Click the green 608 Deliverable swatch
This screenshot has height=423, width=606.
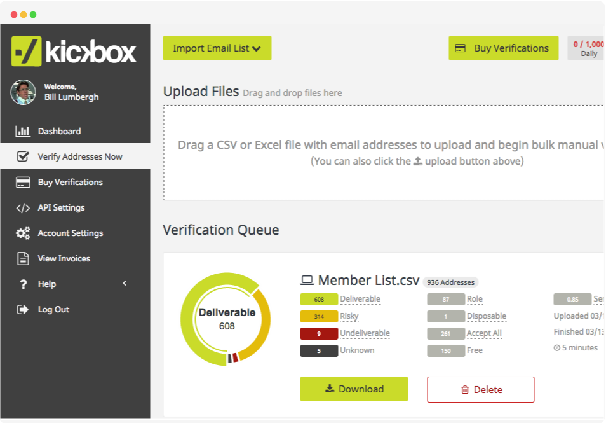click(x=319, y=299)
